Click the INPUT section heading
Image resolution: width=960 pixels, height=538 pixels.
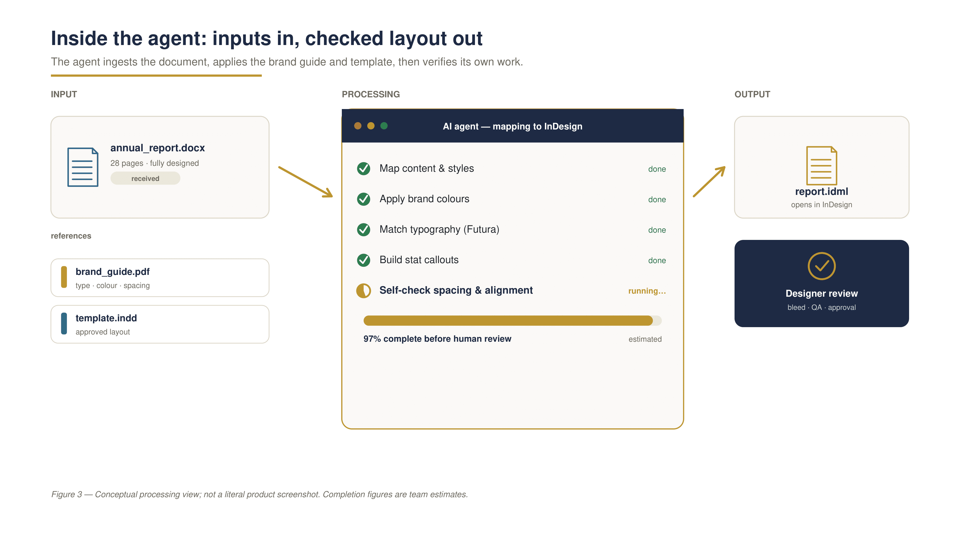(64, 95)
